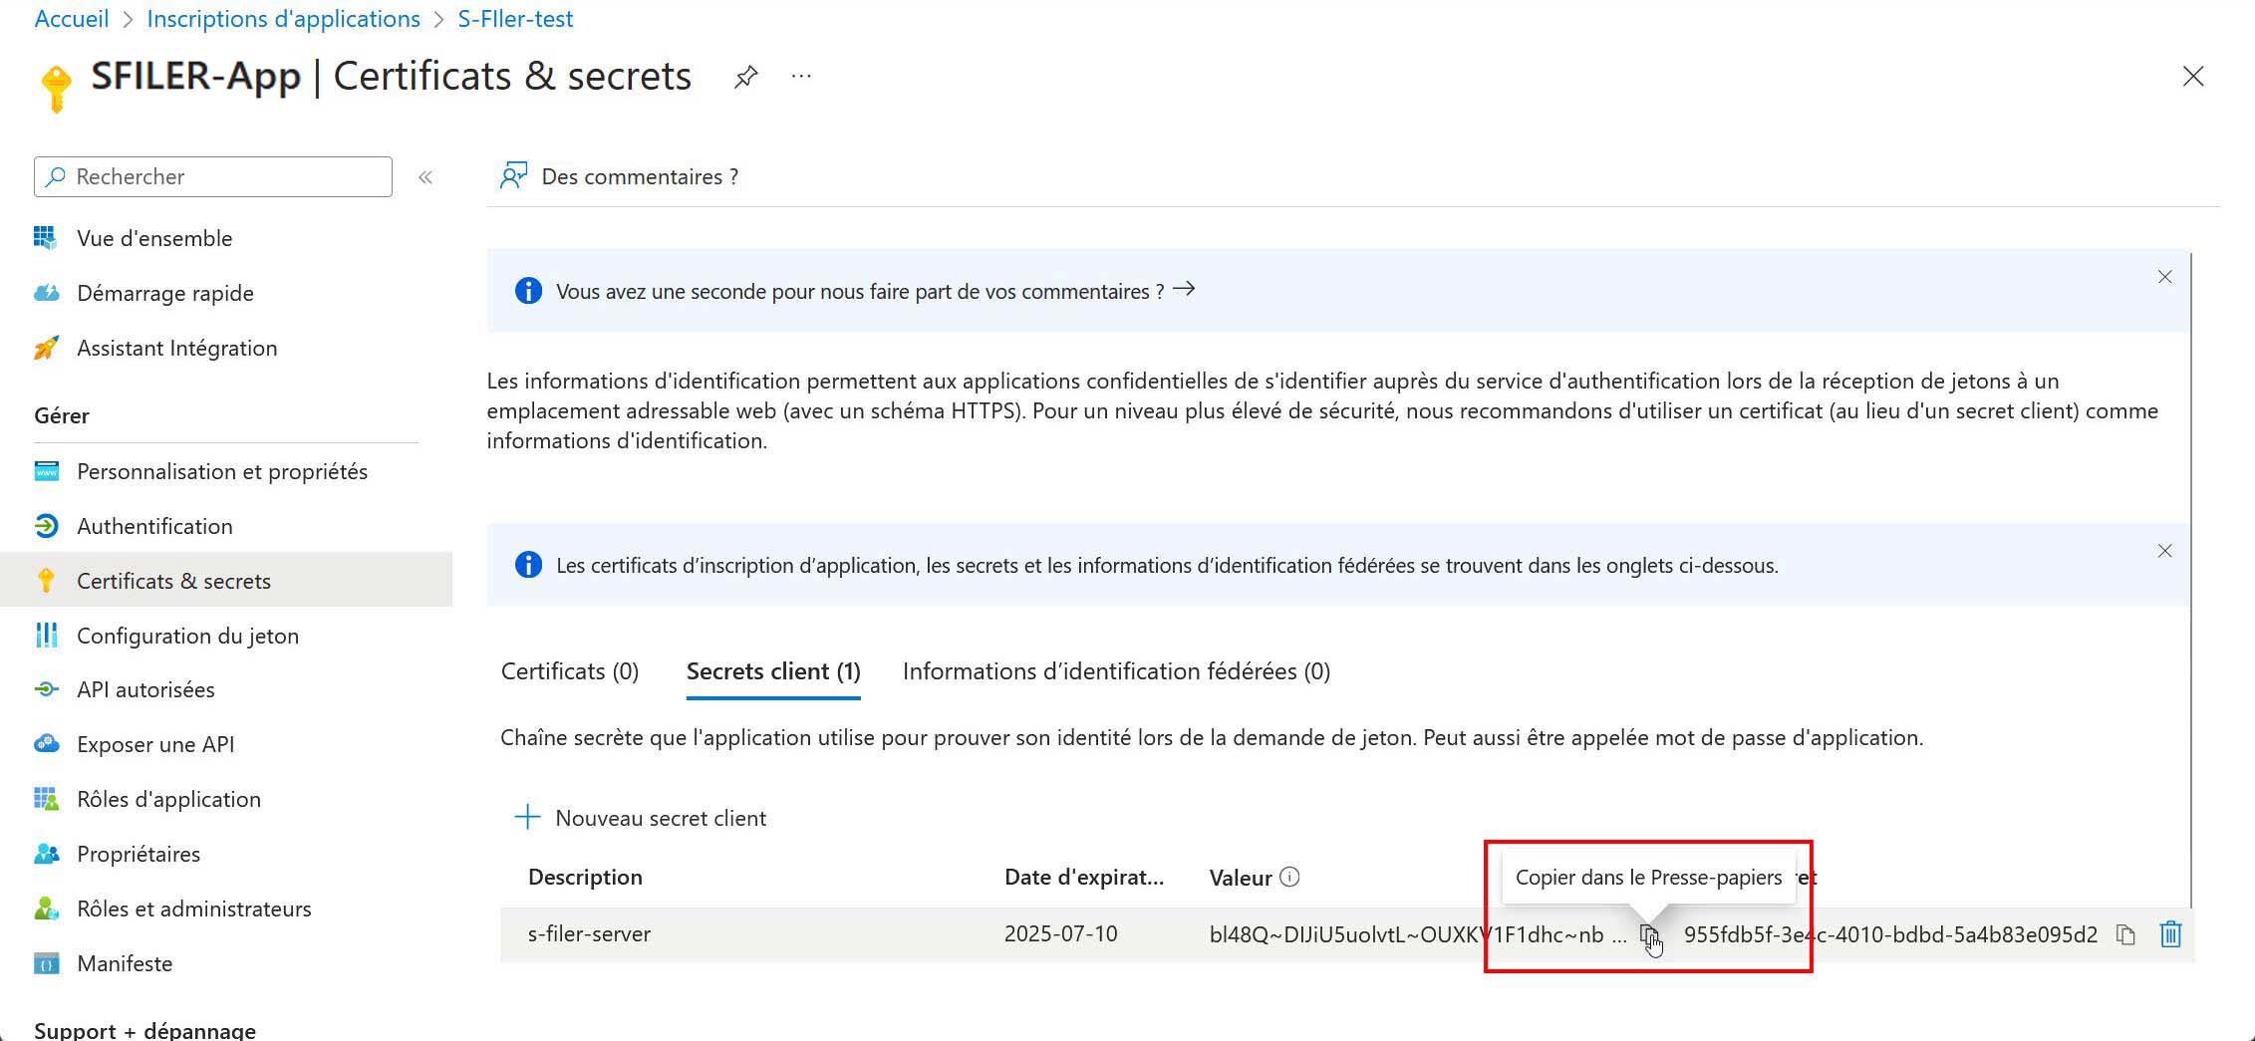Image resolution: width=2255 pixels, height=1041 pixels.
Task: Follow the feedback arrow link
Action: (x=1184, y=290)
